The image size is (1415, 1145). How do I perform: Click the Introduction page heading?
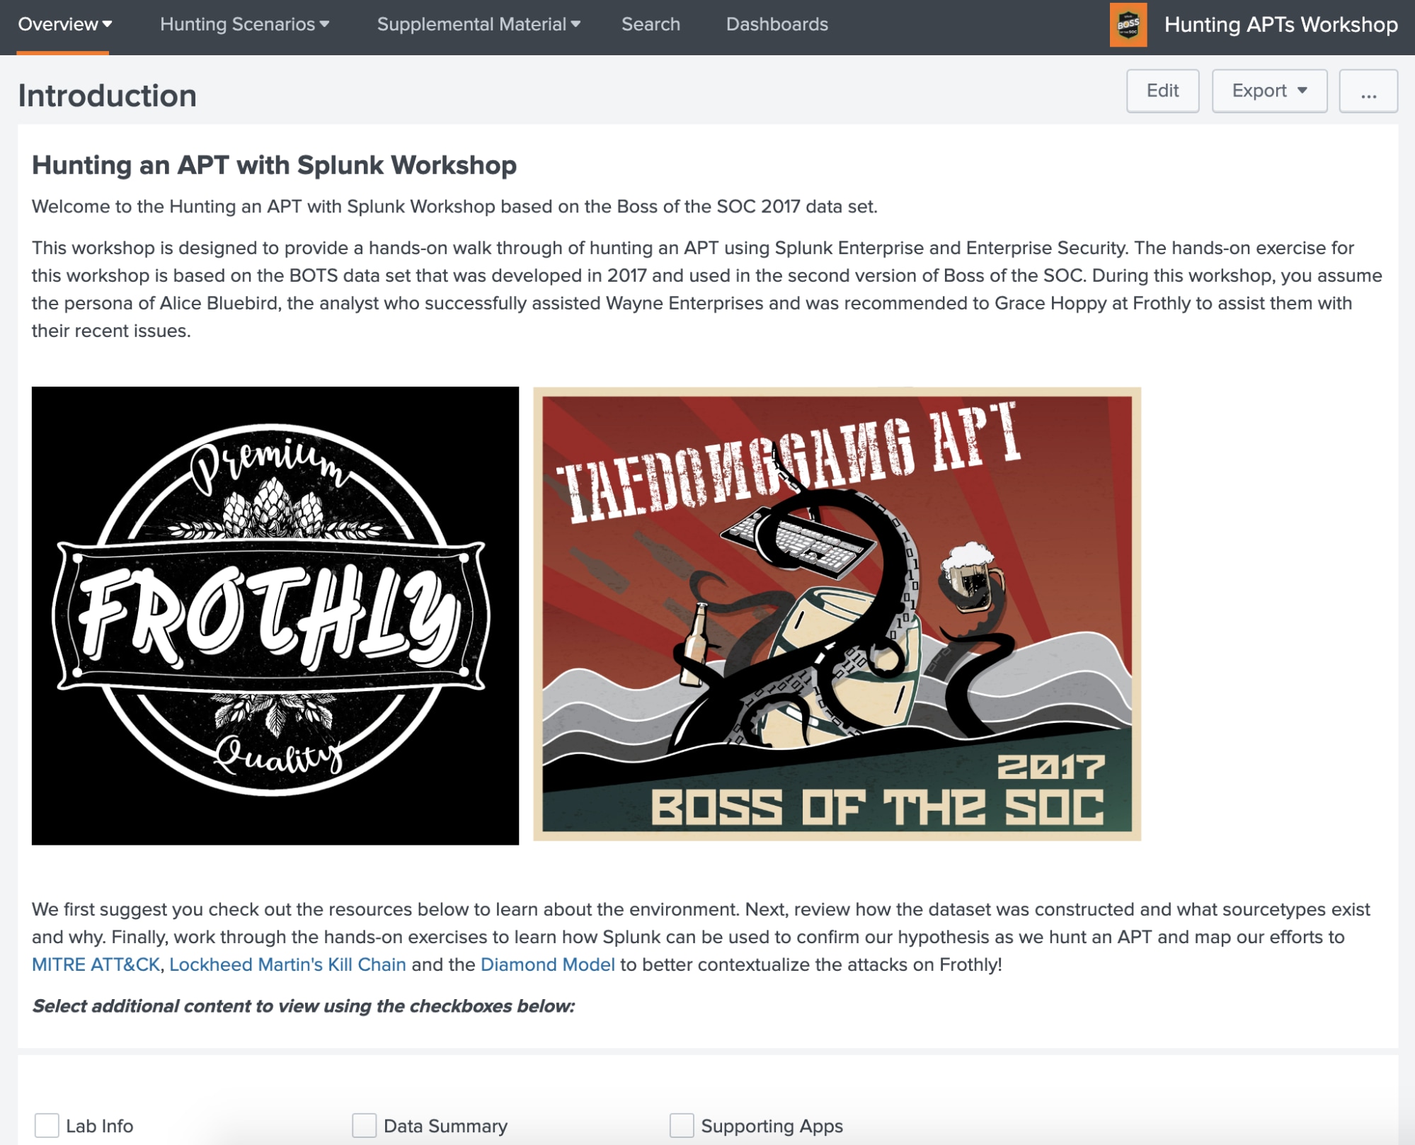coord(108,96)
